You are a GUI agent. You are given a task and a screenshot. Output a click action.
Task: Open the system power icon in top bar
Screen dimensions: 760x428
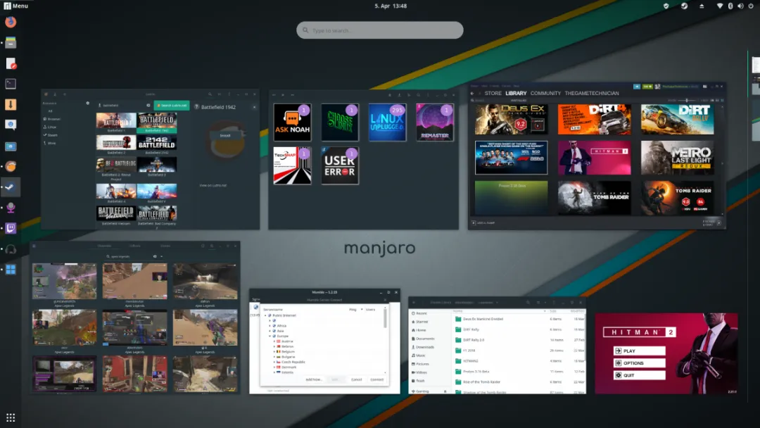(x=751, y=6)
